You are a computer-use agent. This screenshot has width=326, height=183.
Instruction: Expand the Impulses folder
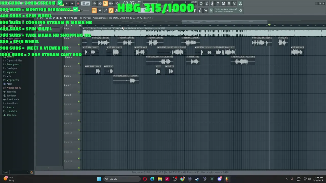[x=11, y=72]
